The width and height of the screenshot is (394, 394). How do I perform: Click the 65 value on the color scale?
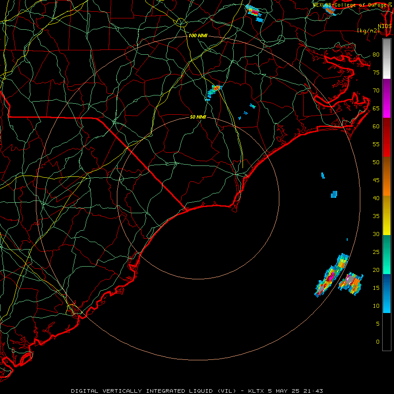[376, 109]
